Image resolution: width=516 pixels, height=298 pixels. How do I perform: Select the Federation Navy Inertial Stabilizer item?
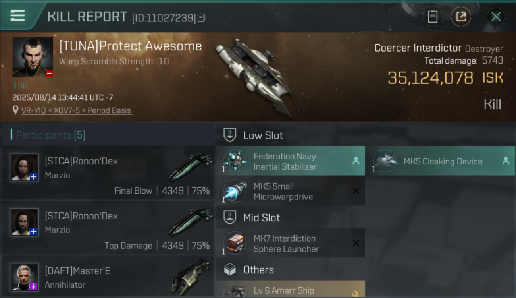[x=291, y=161]
